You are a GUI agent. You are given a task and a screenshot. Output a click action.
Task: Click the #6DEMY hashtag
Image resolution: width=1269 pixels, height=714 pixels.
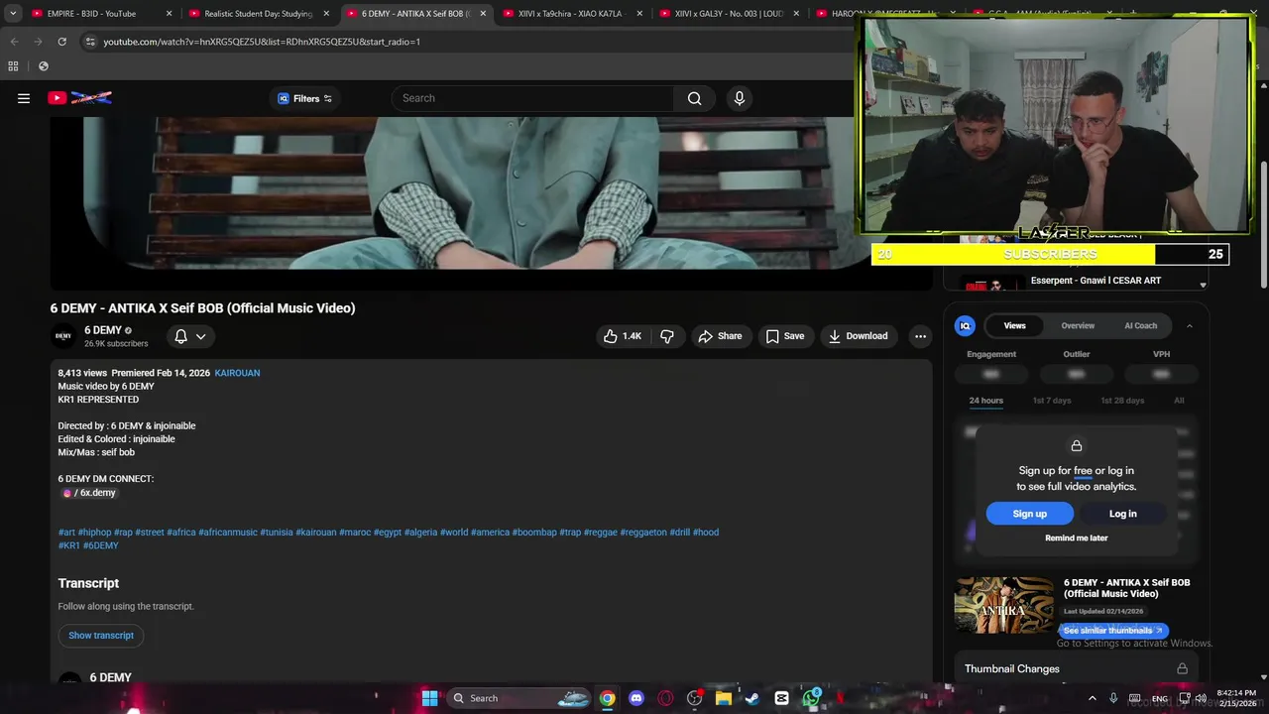pyautogui.click(x=101, y=545)
